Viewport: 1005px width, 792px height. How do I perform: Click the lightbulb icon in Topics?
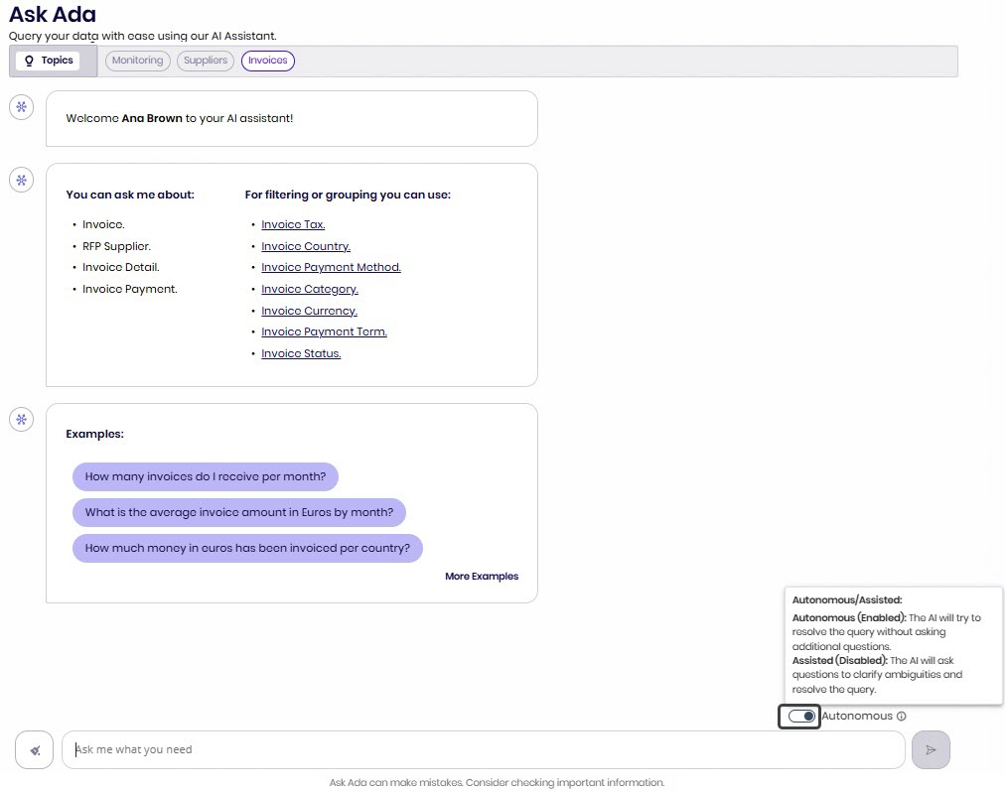click(30, 61)
